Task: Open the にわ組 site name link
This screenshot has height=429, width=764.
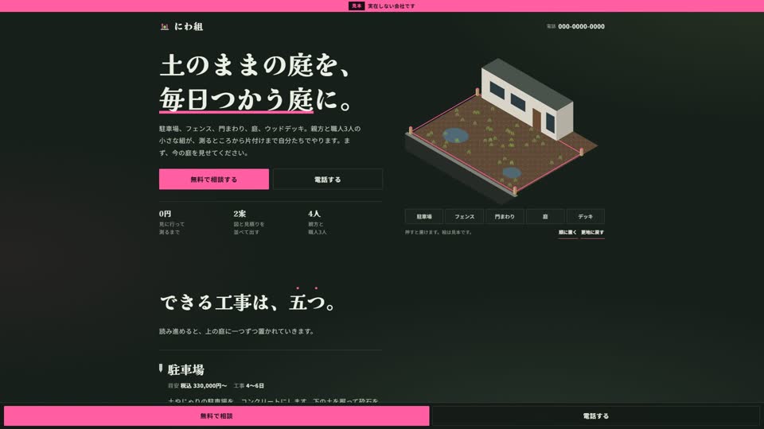Action: tap(189, 27)
